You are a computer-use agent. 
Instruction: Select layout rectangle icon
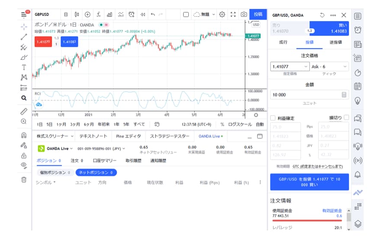click(x=186, y=15)
